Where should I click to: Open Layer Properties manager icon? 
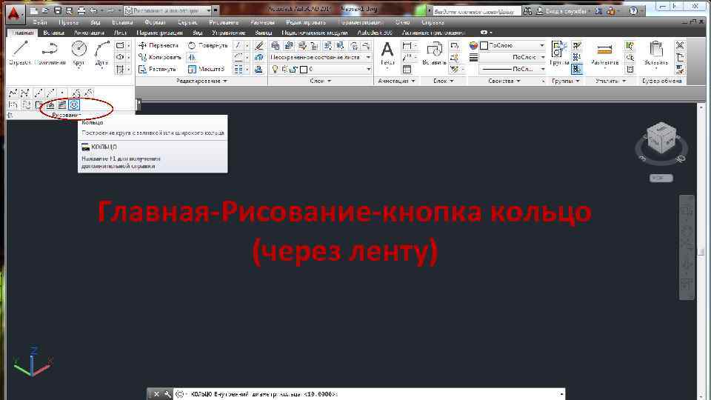(x=276, y=45)
